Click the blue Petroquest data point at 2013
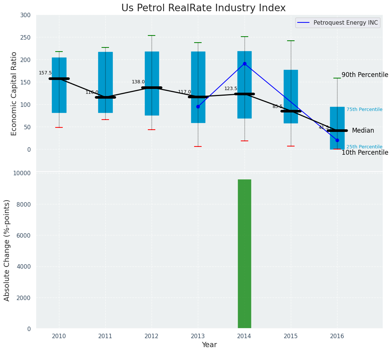This screenshot has width=392, height=352. pos(198,106)
